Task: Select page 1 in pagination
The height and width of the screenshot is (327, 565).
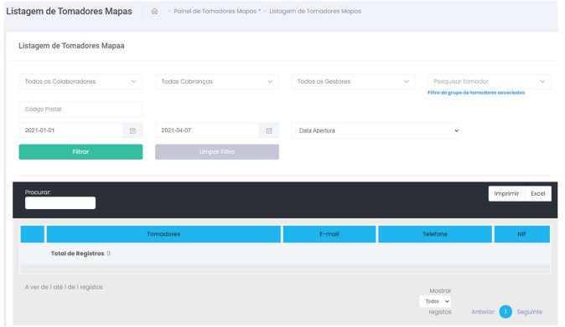Action: pyautogui.click(x=505, y=312)
